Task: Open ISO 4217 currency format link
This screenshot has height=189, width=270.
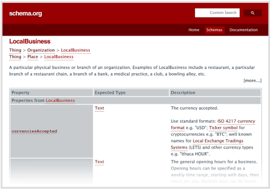Action: pyautogui.click(x=236, y=121)
